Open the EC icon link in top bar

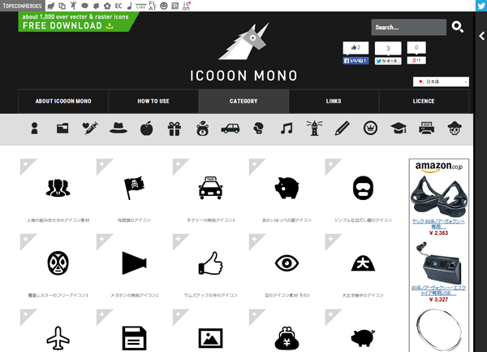click(x=119, y=6)
